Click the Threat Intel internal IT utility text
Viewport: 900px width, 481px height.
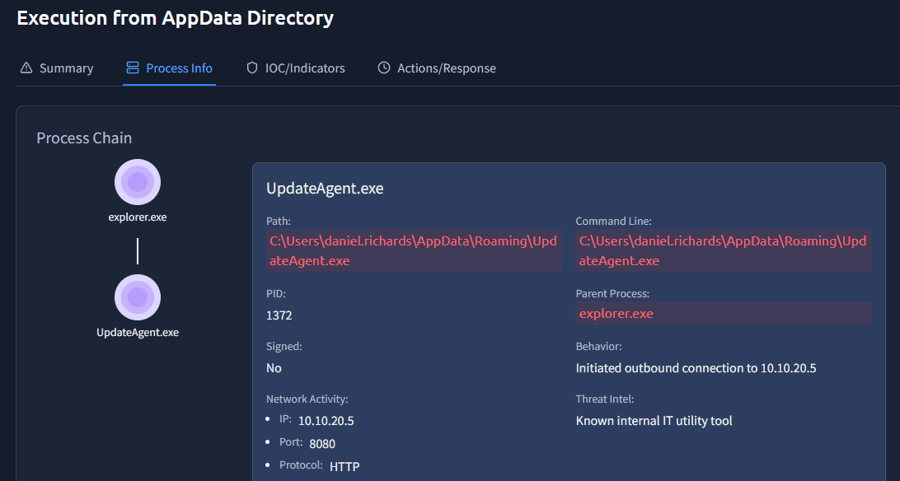pos(654,421)
